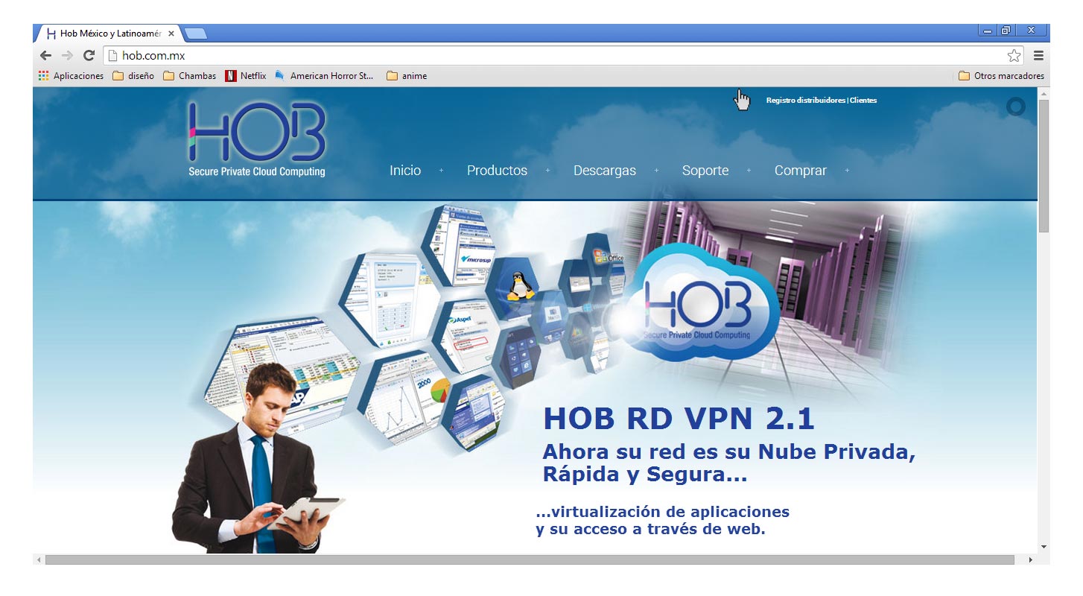Select the Inicio menu item
1083x596 pixels.
404,171
